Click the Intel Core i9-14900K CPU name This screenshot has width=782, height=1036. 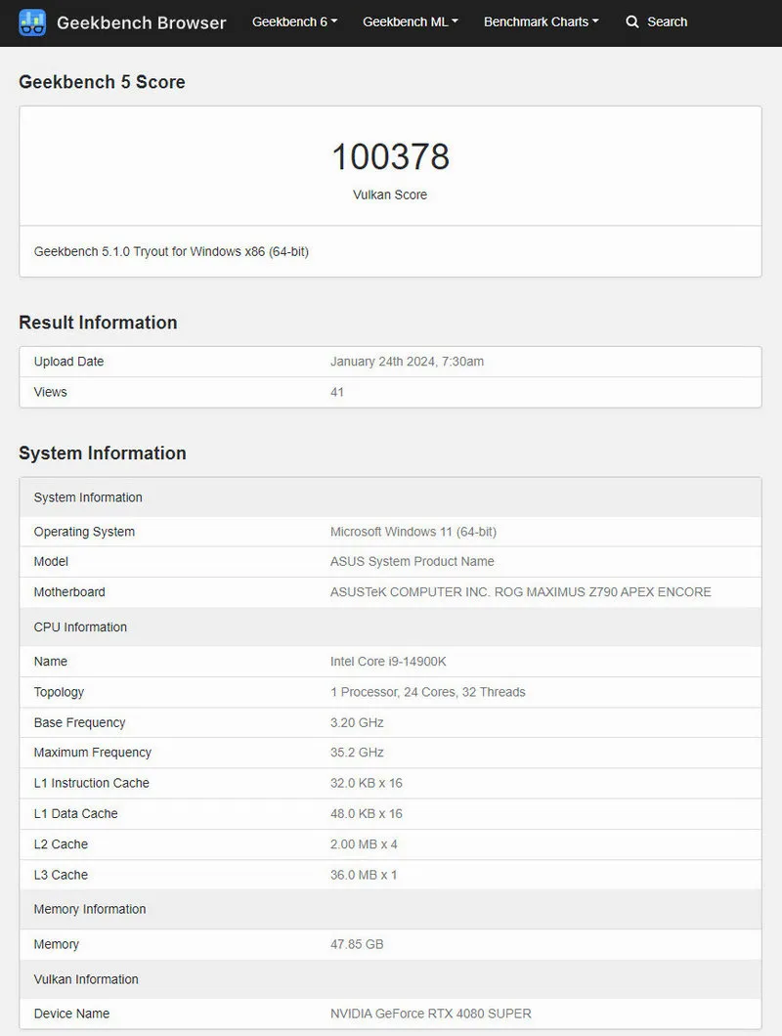click(388, 662)
